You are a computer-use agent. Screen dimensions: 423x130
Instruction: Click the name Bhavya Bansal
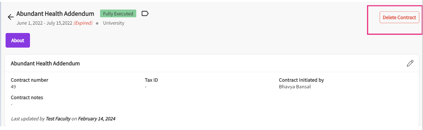(x=294, y=87)
